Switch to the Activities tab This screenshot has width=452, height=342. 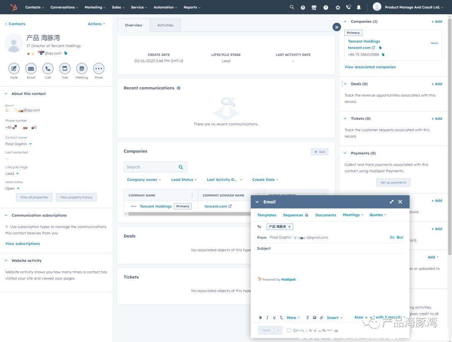click(165, 26)
